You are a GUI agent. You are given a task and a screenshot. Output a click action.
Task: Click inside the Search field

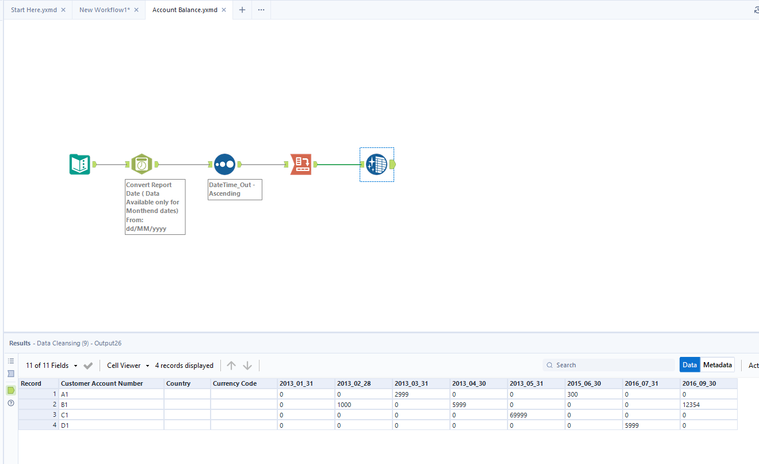[604, 364]
